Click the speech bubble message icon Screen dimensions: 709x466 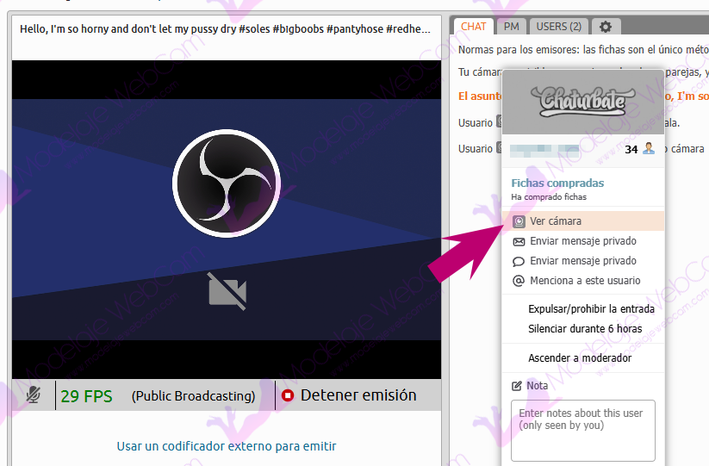pyautogui.click(x=519, y=261)
